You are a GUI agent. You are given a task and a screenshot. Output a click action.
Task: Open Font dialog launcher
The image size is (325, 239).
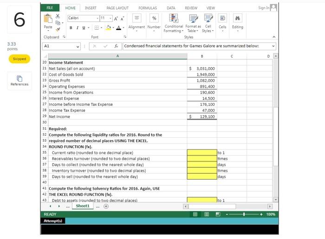[x=125, y=37]
